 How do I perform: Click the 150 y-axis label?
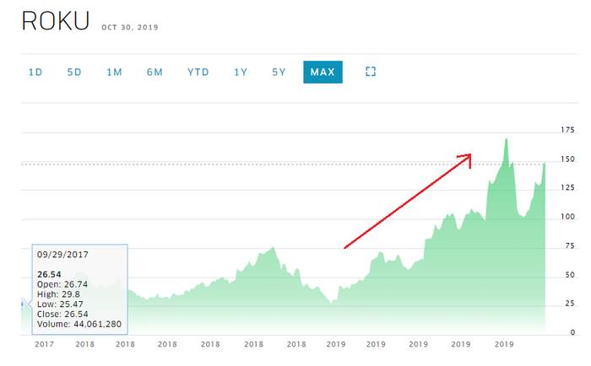pyautogui.click(x=567, y=159)
